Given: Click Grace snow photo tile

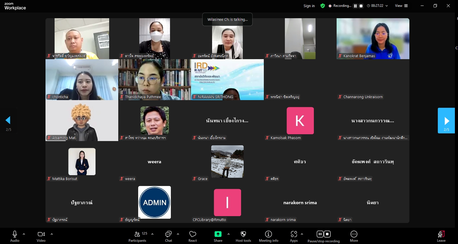Looking at the screenshot, I should [227, 162].
